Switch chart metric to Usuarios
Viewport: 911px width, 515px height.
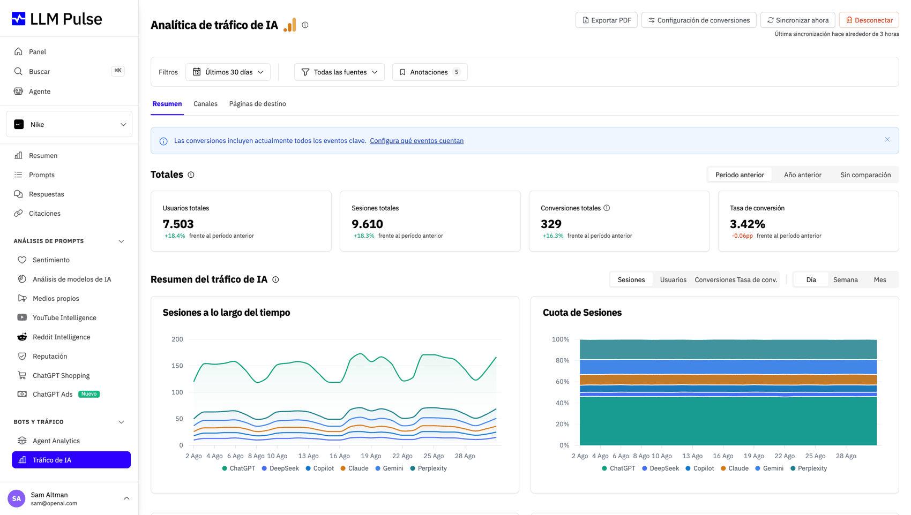[673, 280]
